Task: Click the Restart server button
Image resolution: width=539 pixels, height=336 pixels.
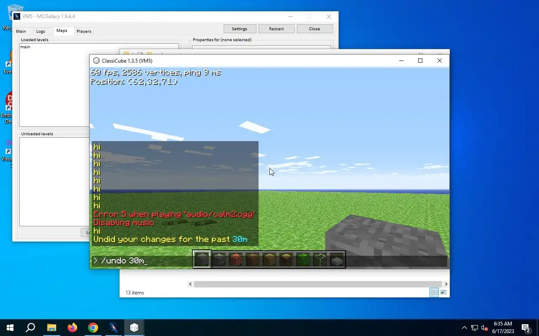Action: pos(276,29)
